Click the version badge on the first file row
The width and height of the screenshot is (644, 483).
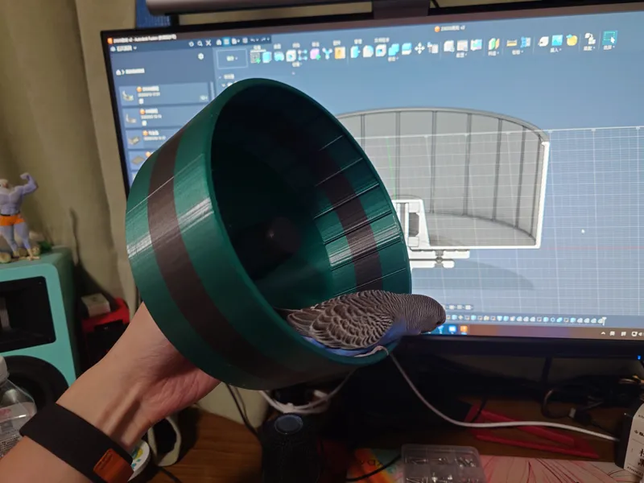[x=204, y=97]
